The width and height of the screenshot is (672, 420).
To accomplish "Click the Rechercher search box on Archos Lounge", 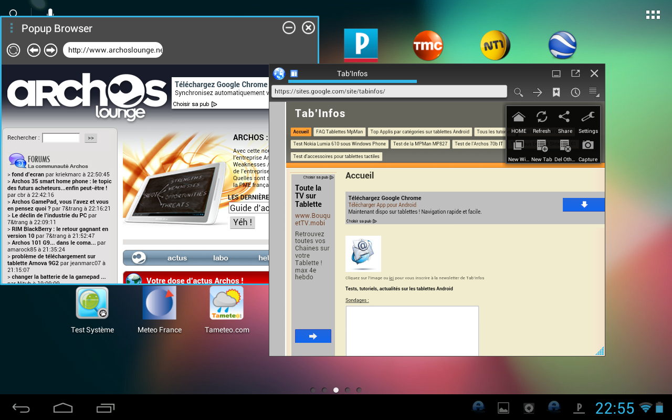I will 61,138.
